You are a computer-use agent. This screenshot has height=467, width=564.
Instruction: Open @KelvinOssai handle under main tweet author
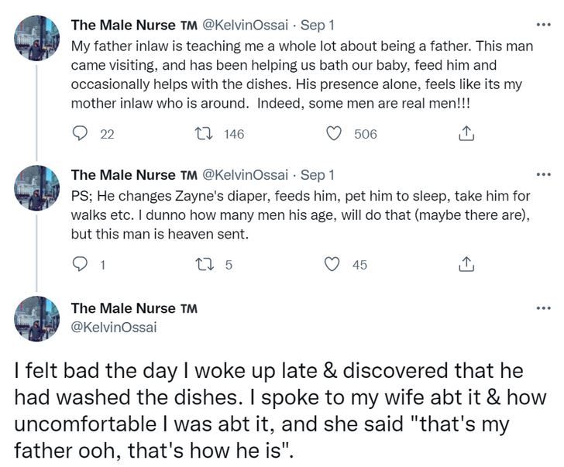(x=114, y=328)
